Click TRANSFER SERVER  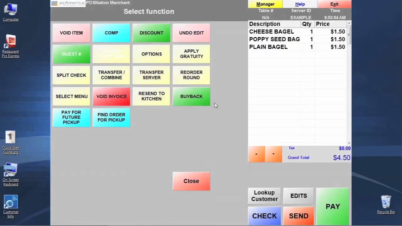point(151,75)
